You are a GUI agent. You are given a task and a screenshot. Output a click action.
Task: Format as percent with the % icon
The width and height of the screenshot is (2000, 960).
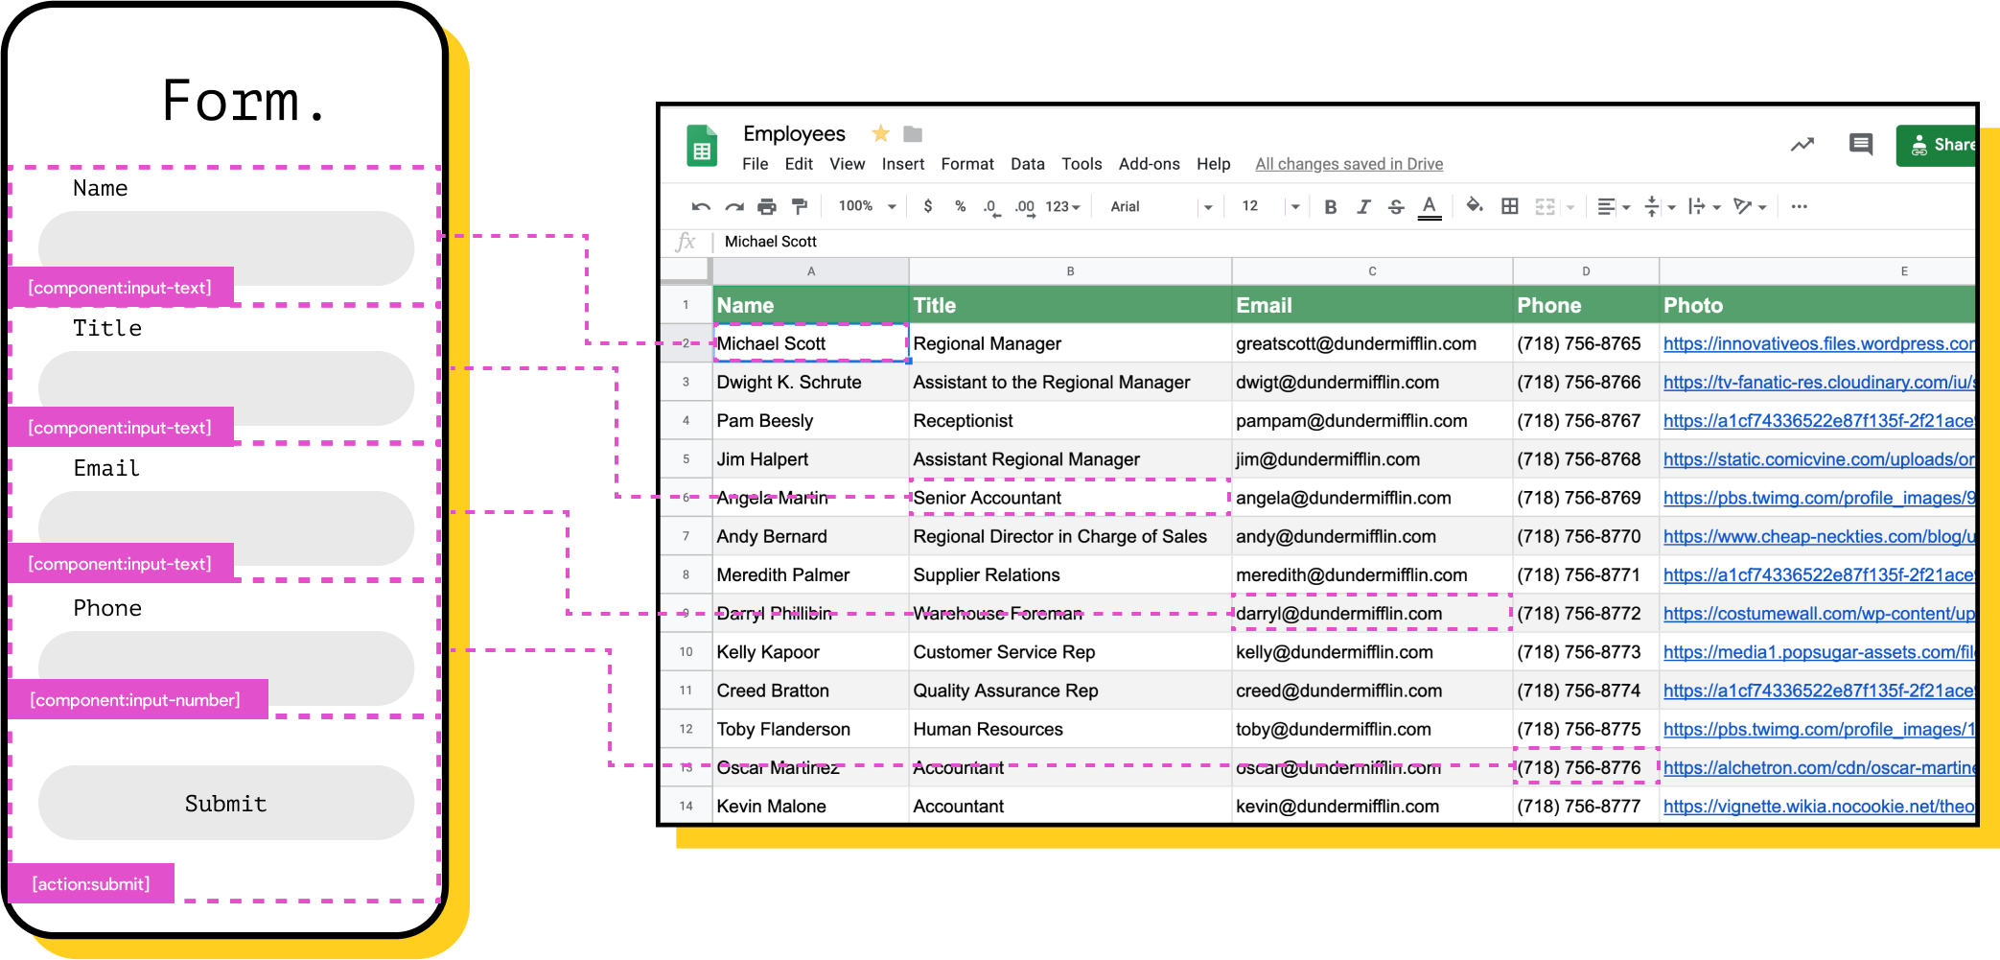click(960, 206)
